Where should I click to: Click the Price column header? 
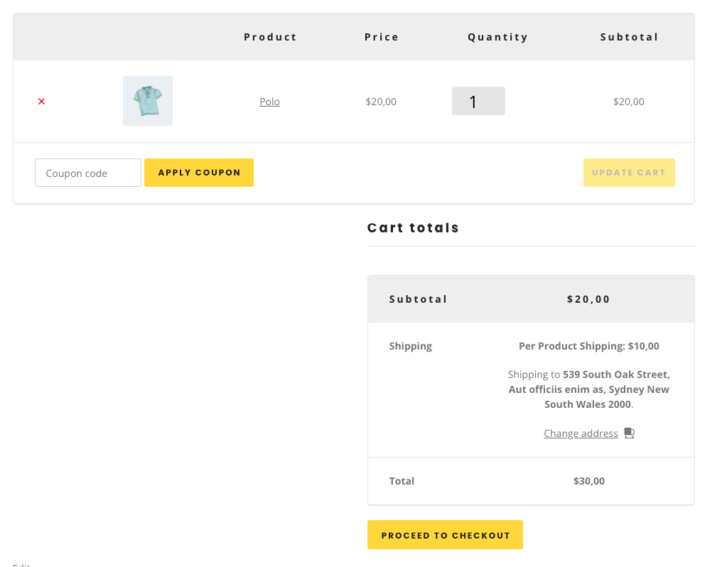pos(382,37)
